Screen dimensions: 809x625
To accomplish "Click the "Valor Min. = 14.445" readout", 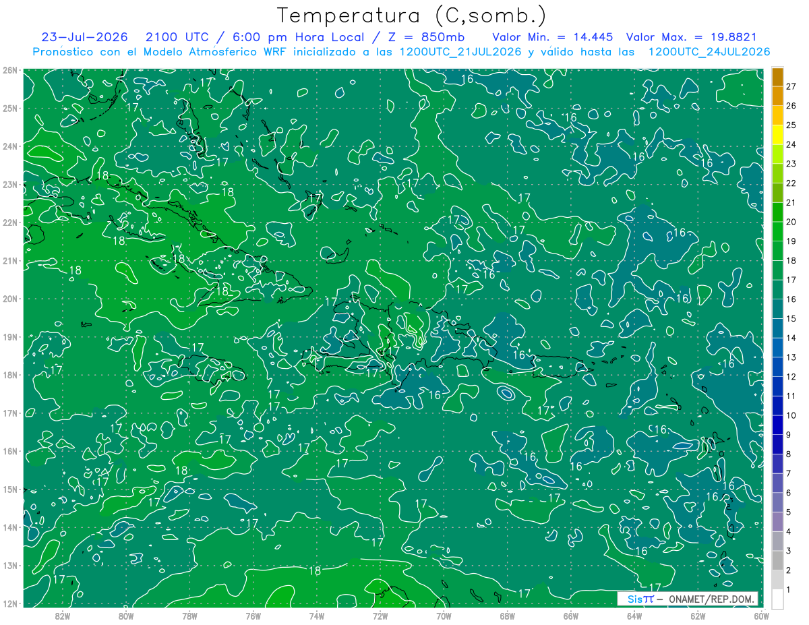I will point(553,37).
